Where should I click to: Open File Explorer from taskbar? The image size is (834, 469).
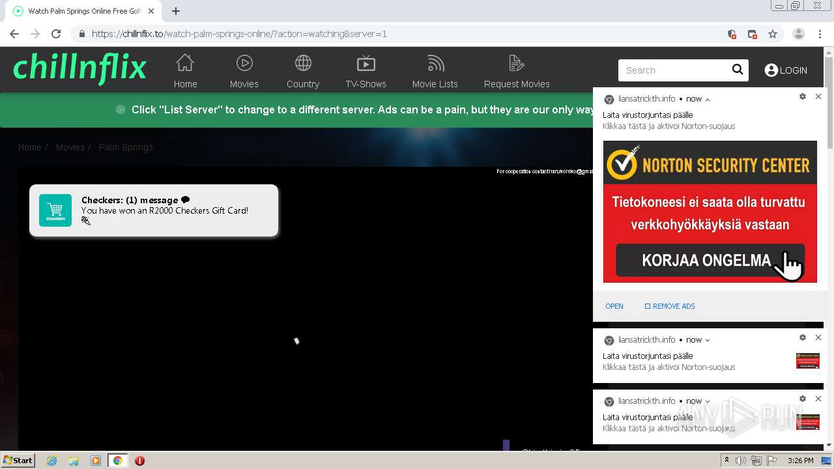point(74,461)
